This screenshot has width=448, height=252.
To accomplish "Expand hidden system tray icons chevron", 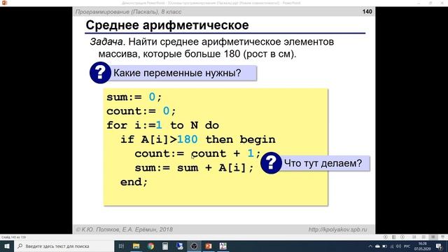I will click(370, 246).
